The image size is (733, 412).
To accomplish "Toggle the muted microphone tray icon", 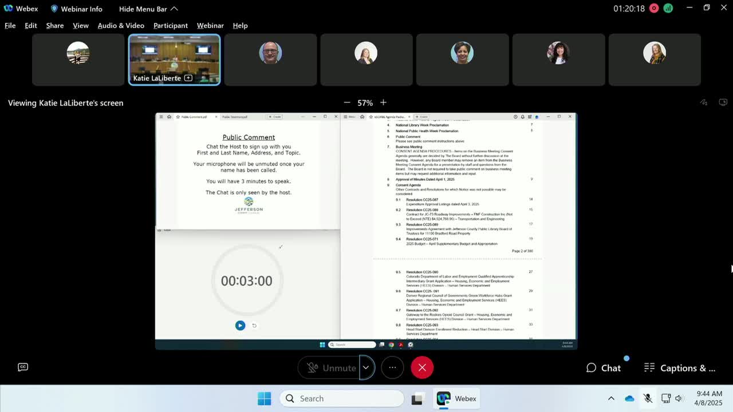I will pos(648,398).
